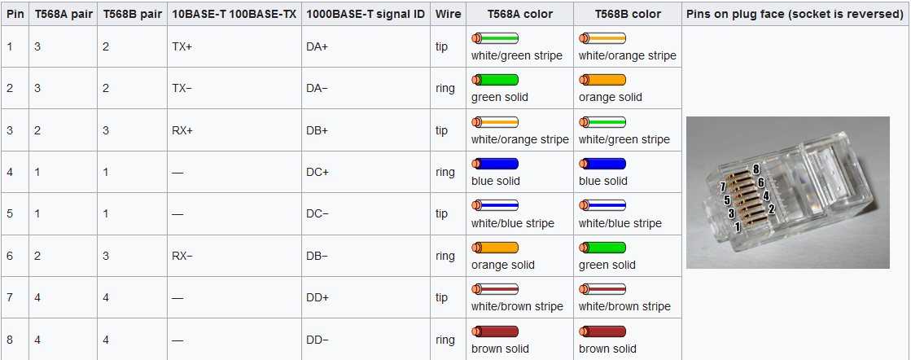Select the T568A green solid wire icon
The height and width of the screenshot is (360, 911).
tap(495, 80)
